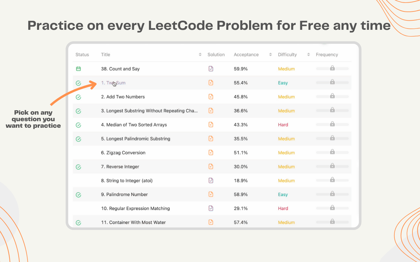The width and height of the screenshot is (420, 262).
Task: Open the 1. Two Sum problem link
Action: pyautogui.click(x=113, y=83)
